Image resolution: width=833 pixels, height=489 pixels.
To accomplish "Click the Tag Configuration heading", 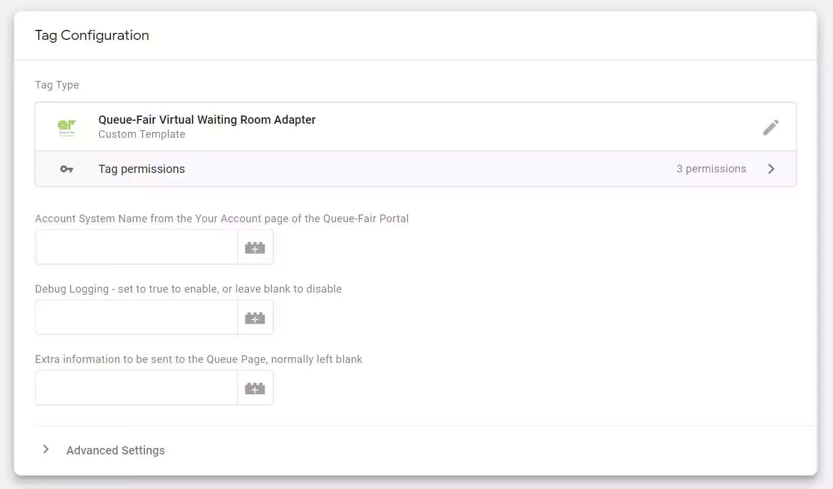I will 92,35.
